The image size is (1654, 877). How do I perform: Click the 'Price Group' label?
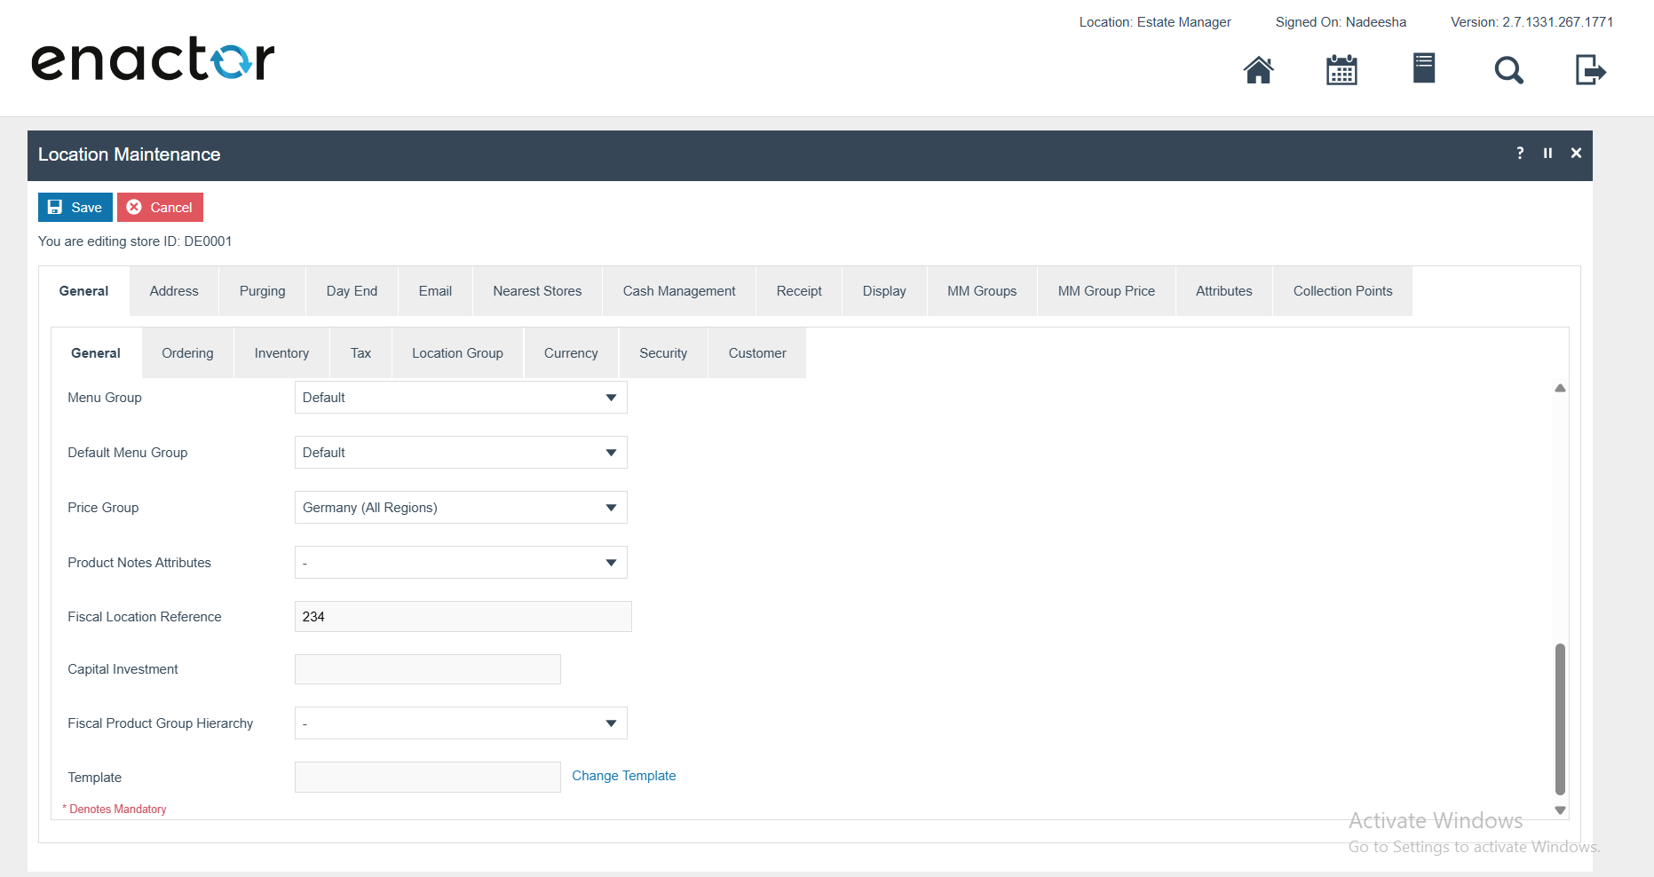coord(103,508)
